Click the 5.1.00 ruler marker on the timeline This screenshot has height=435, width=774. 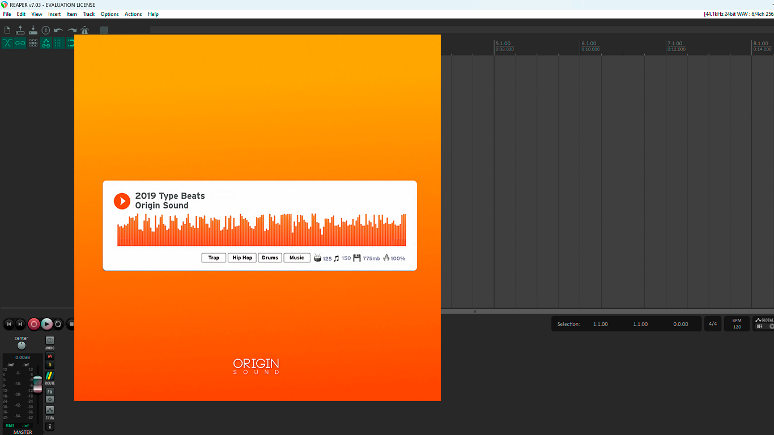(503, 44)
